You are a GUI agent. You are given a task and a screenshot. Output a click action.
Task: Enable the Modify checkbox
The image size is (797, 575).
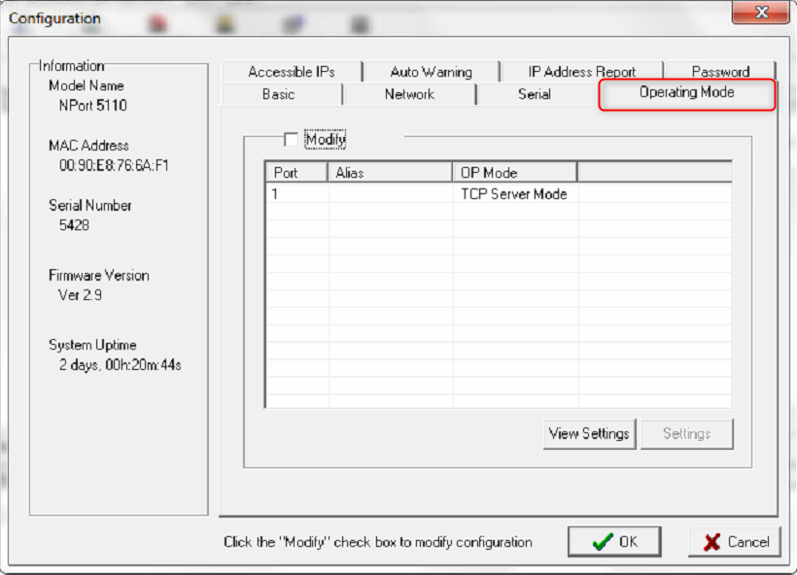point(292,140)
